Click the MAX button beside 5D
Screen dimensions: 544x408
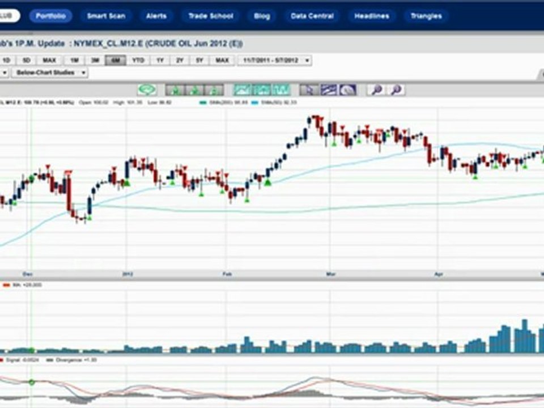pyautogui.click(x=49, y=61)
